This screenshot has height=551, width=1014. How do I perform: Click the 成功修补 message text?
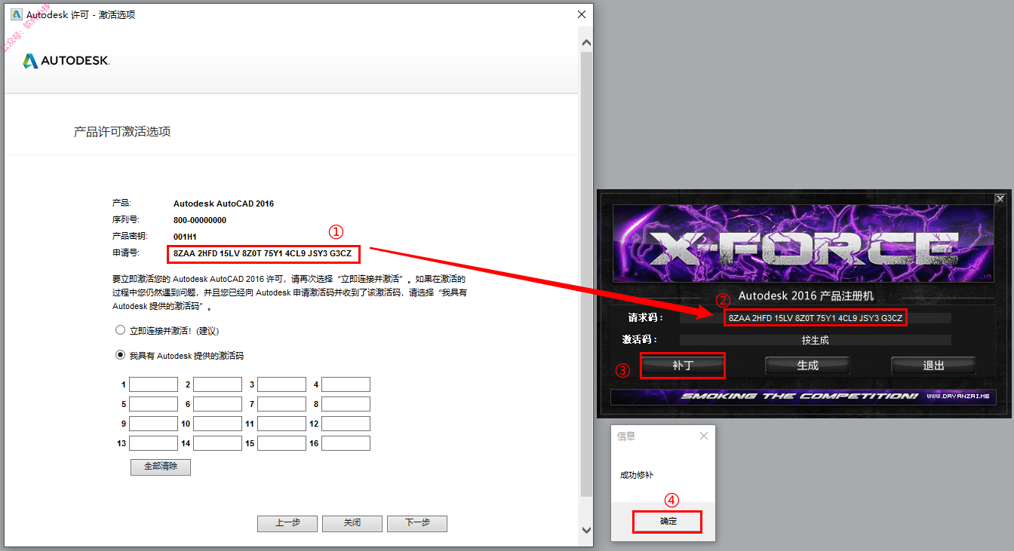coord(637,475)
